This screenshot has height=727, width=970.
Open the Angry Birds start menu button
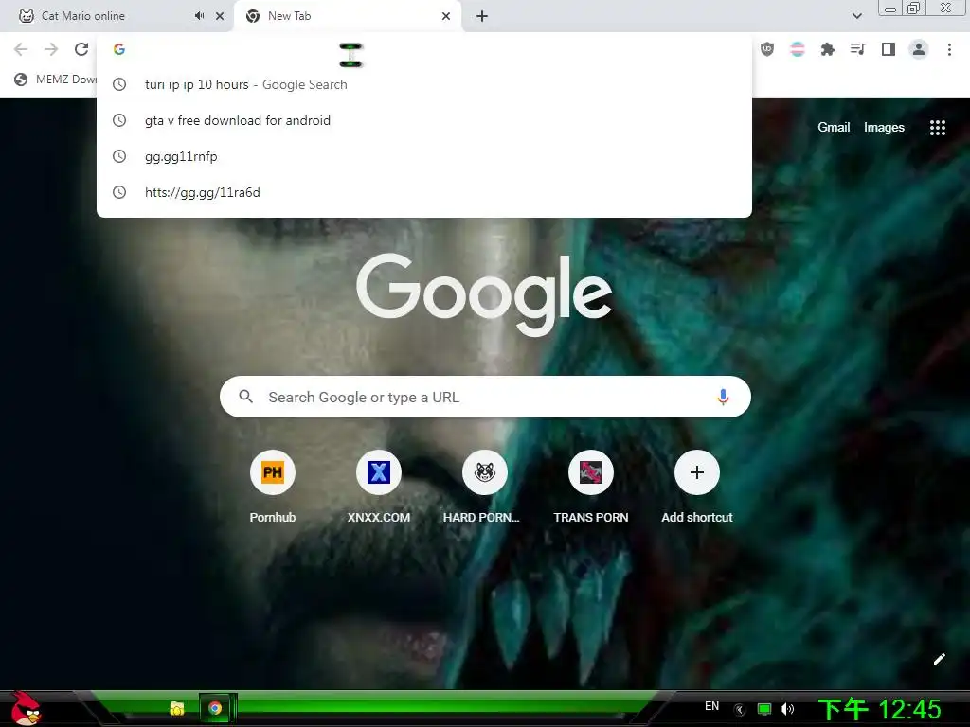pos(26,708)
